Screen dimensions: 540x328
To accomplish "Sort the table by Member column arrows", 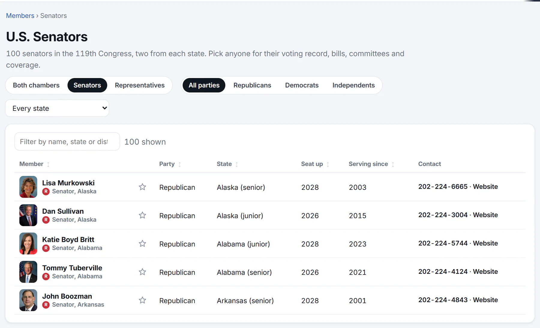I will [48, 164].
